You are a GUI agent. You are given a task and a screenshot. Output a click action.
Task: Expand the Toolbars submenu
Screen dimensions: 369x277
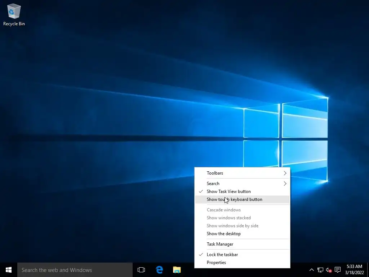242,173
